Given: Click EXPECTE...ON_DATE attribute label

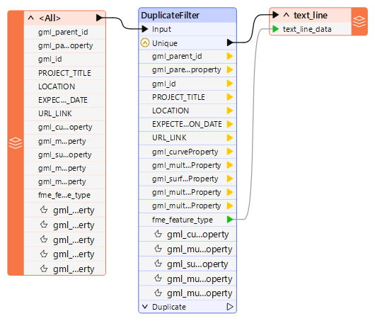Looking at the screenshot, I should pyautogui.click(x=187, y=124).
